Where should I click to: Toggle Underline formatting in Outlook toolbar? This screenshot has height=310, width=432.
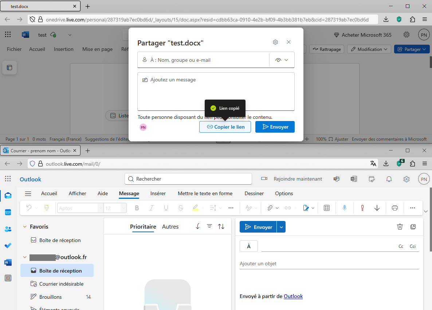coord(166,208)
